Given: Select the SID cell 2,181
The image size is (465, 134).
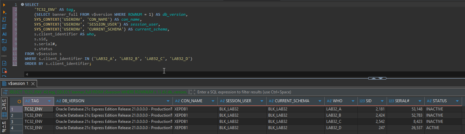Looking at the screenshot, I should pos(372,109).
